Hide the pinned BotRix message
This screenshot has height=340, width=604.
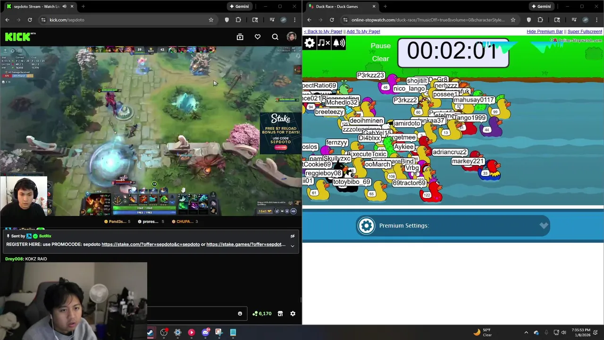[x=293, y=236]
